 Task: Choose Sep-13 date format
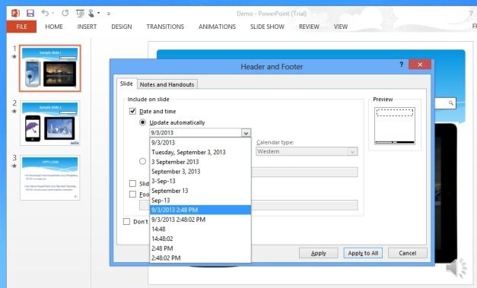click(x=200, y=200)
